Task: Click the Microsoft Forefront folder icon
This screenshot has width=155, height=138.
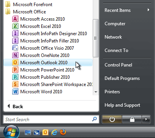Action: tap(8, 4)
